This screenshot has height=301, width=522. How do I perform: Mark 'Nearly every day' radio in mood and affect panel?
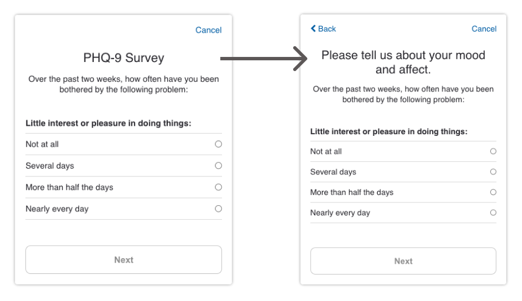tap(493, 213)
